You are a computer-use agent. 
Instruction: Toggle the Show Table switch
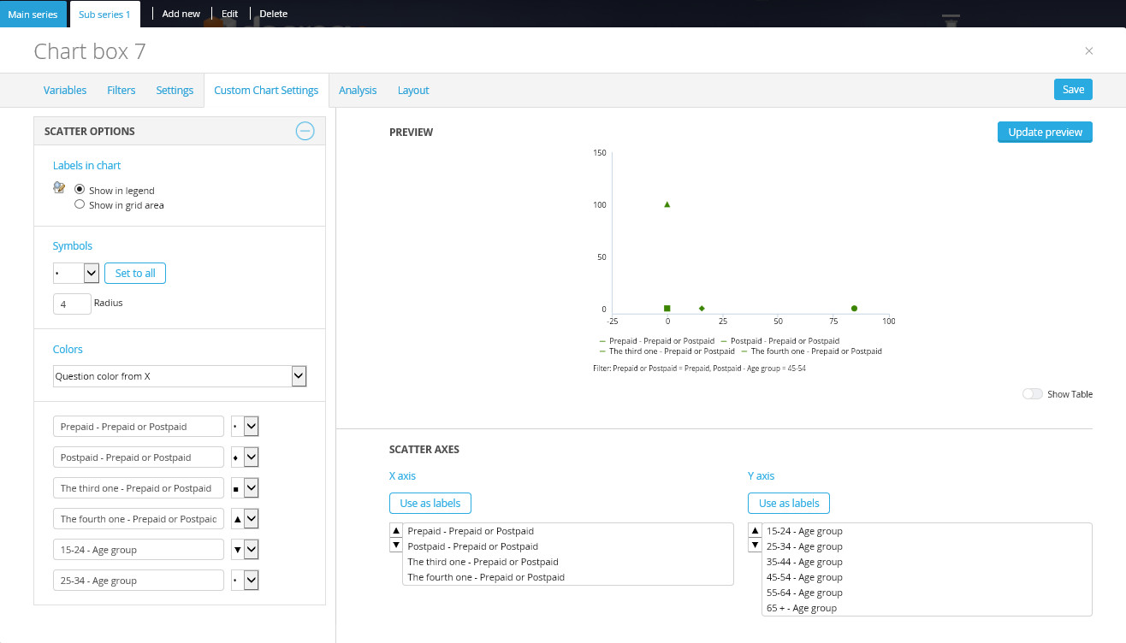point(1033,394)
